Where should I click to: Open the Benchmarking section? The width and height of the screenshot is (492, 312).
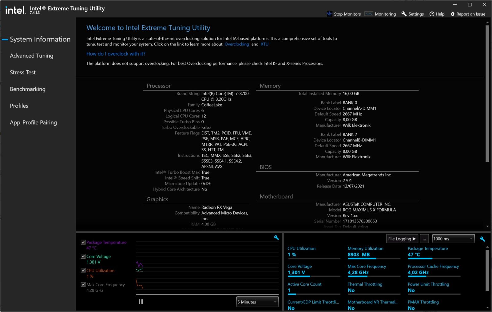(27, 89)
